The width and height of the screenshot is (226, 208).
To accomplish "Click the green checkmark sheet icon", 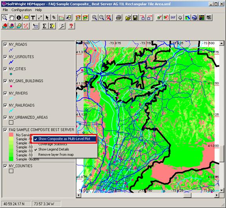I will pyautogui.click(x=159, y=18).
